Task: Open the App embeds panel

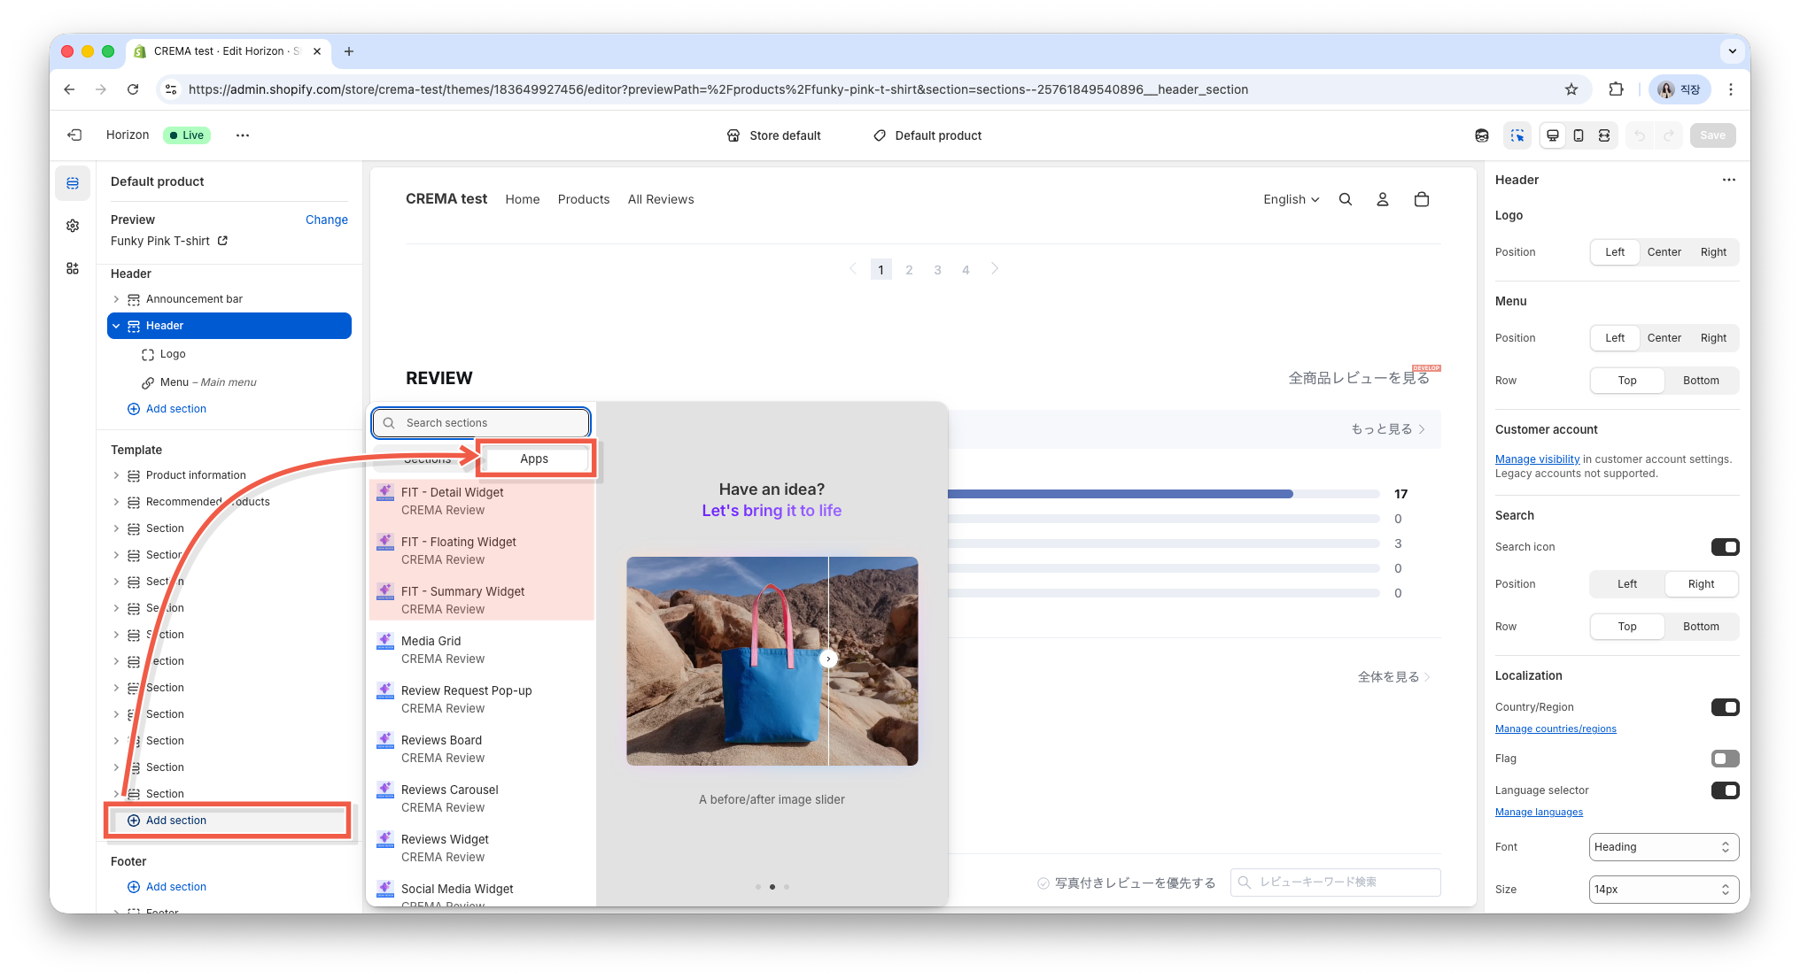Action: click(73, 268)
